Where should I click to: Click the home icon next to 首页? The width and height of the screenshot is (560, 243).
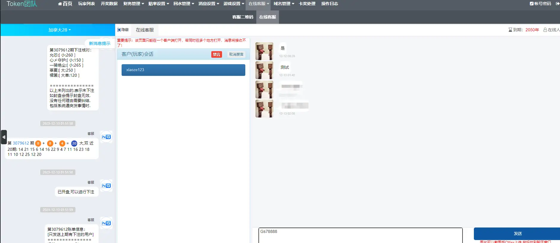(x=60, y=4)
